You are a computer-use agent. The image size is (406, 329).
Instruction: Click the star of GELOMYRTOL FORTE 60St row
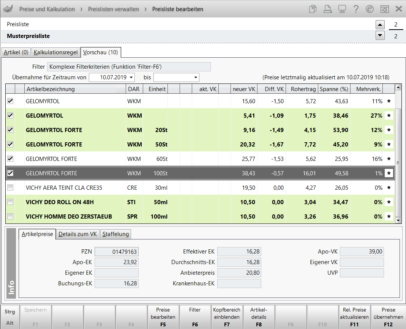(x=389, y=159)
